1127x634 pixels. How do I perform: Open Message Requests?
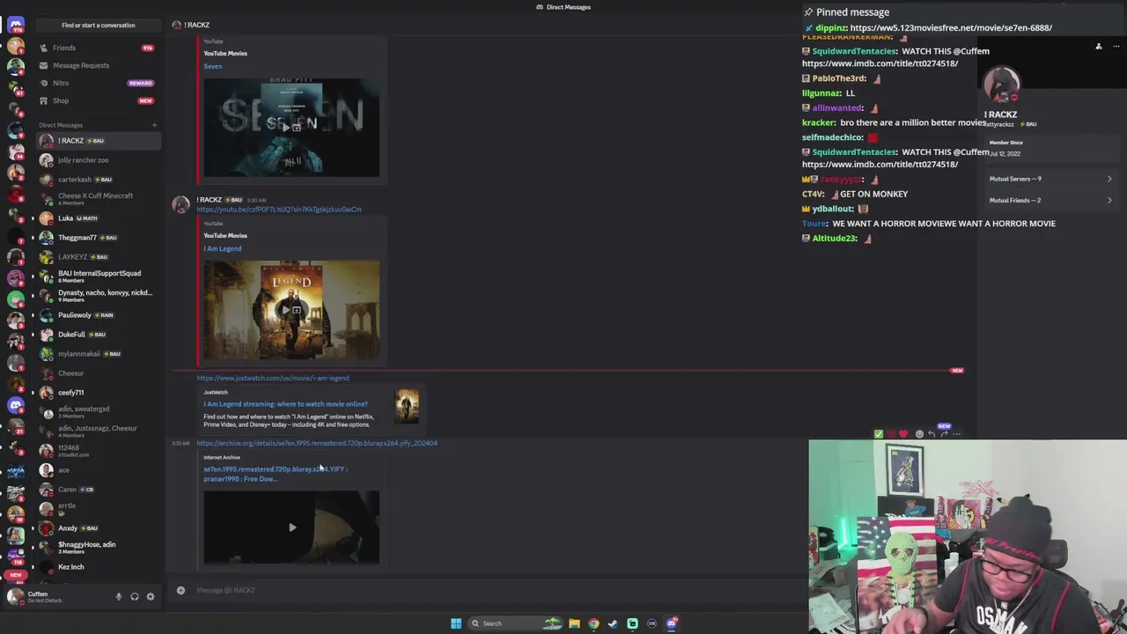coord(98,65)
